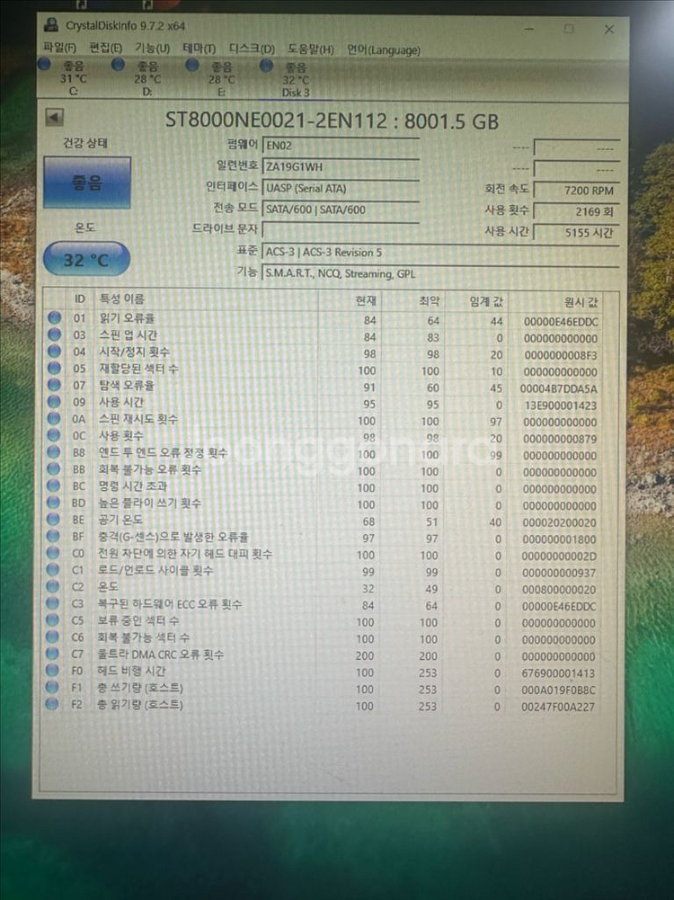
Task: Click status dot for BF 충격(G-센스) row
Action: coord(53,536)
